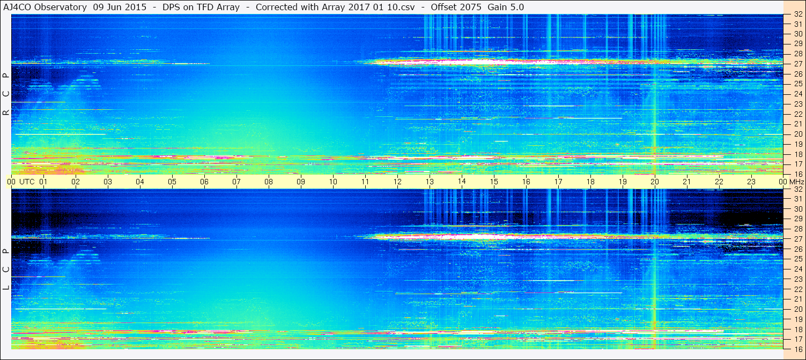Select the 19 hour marker on time axis

coord(623,182)
